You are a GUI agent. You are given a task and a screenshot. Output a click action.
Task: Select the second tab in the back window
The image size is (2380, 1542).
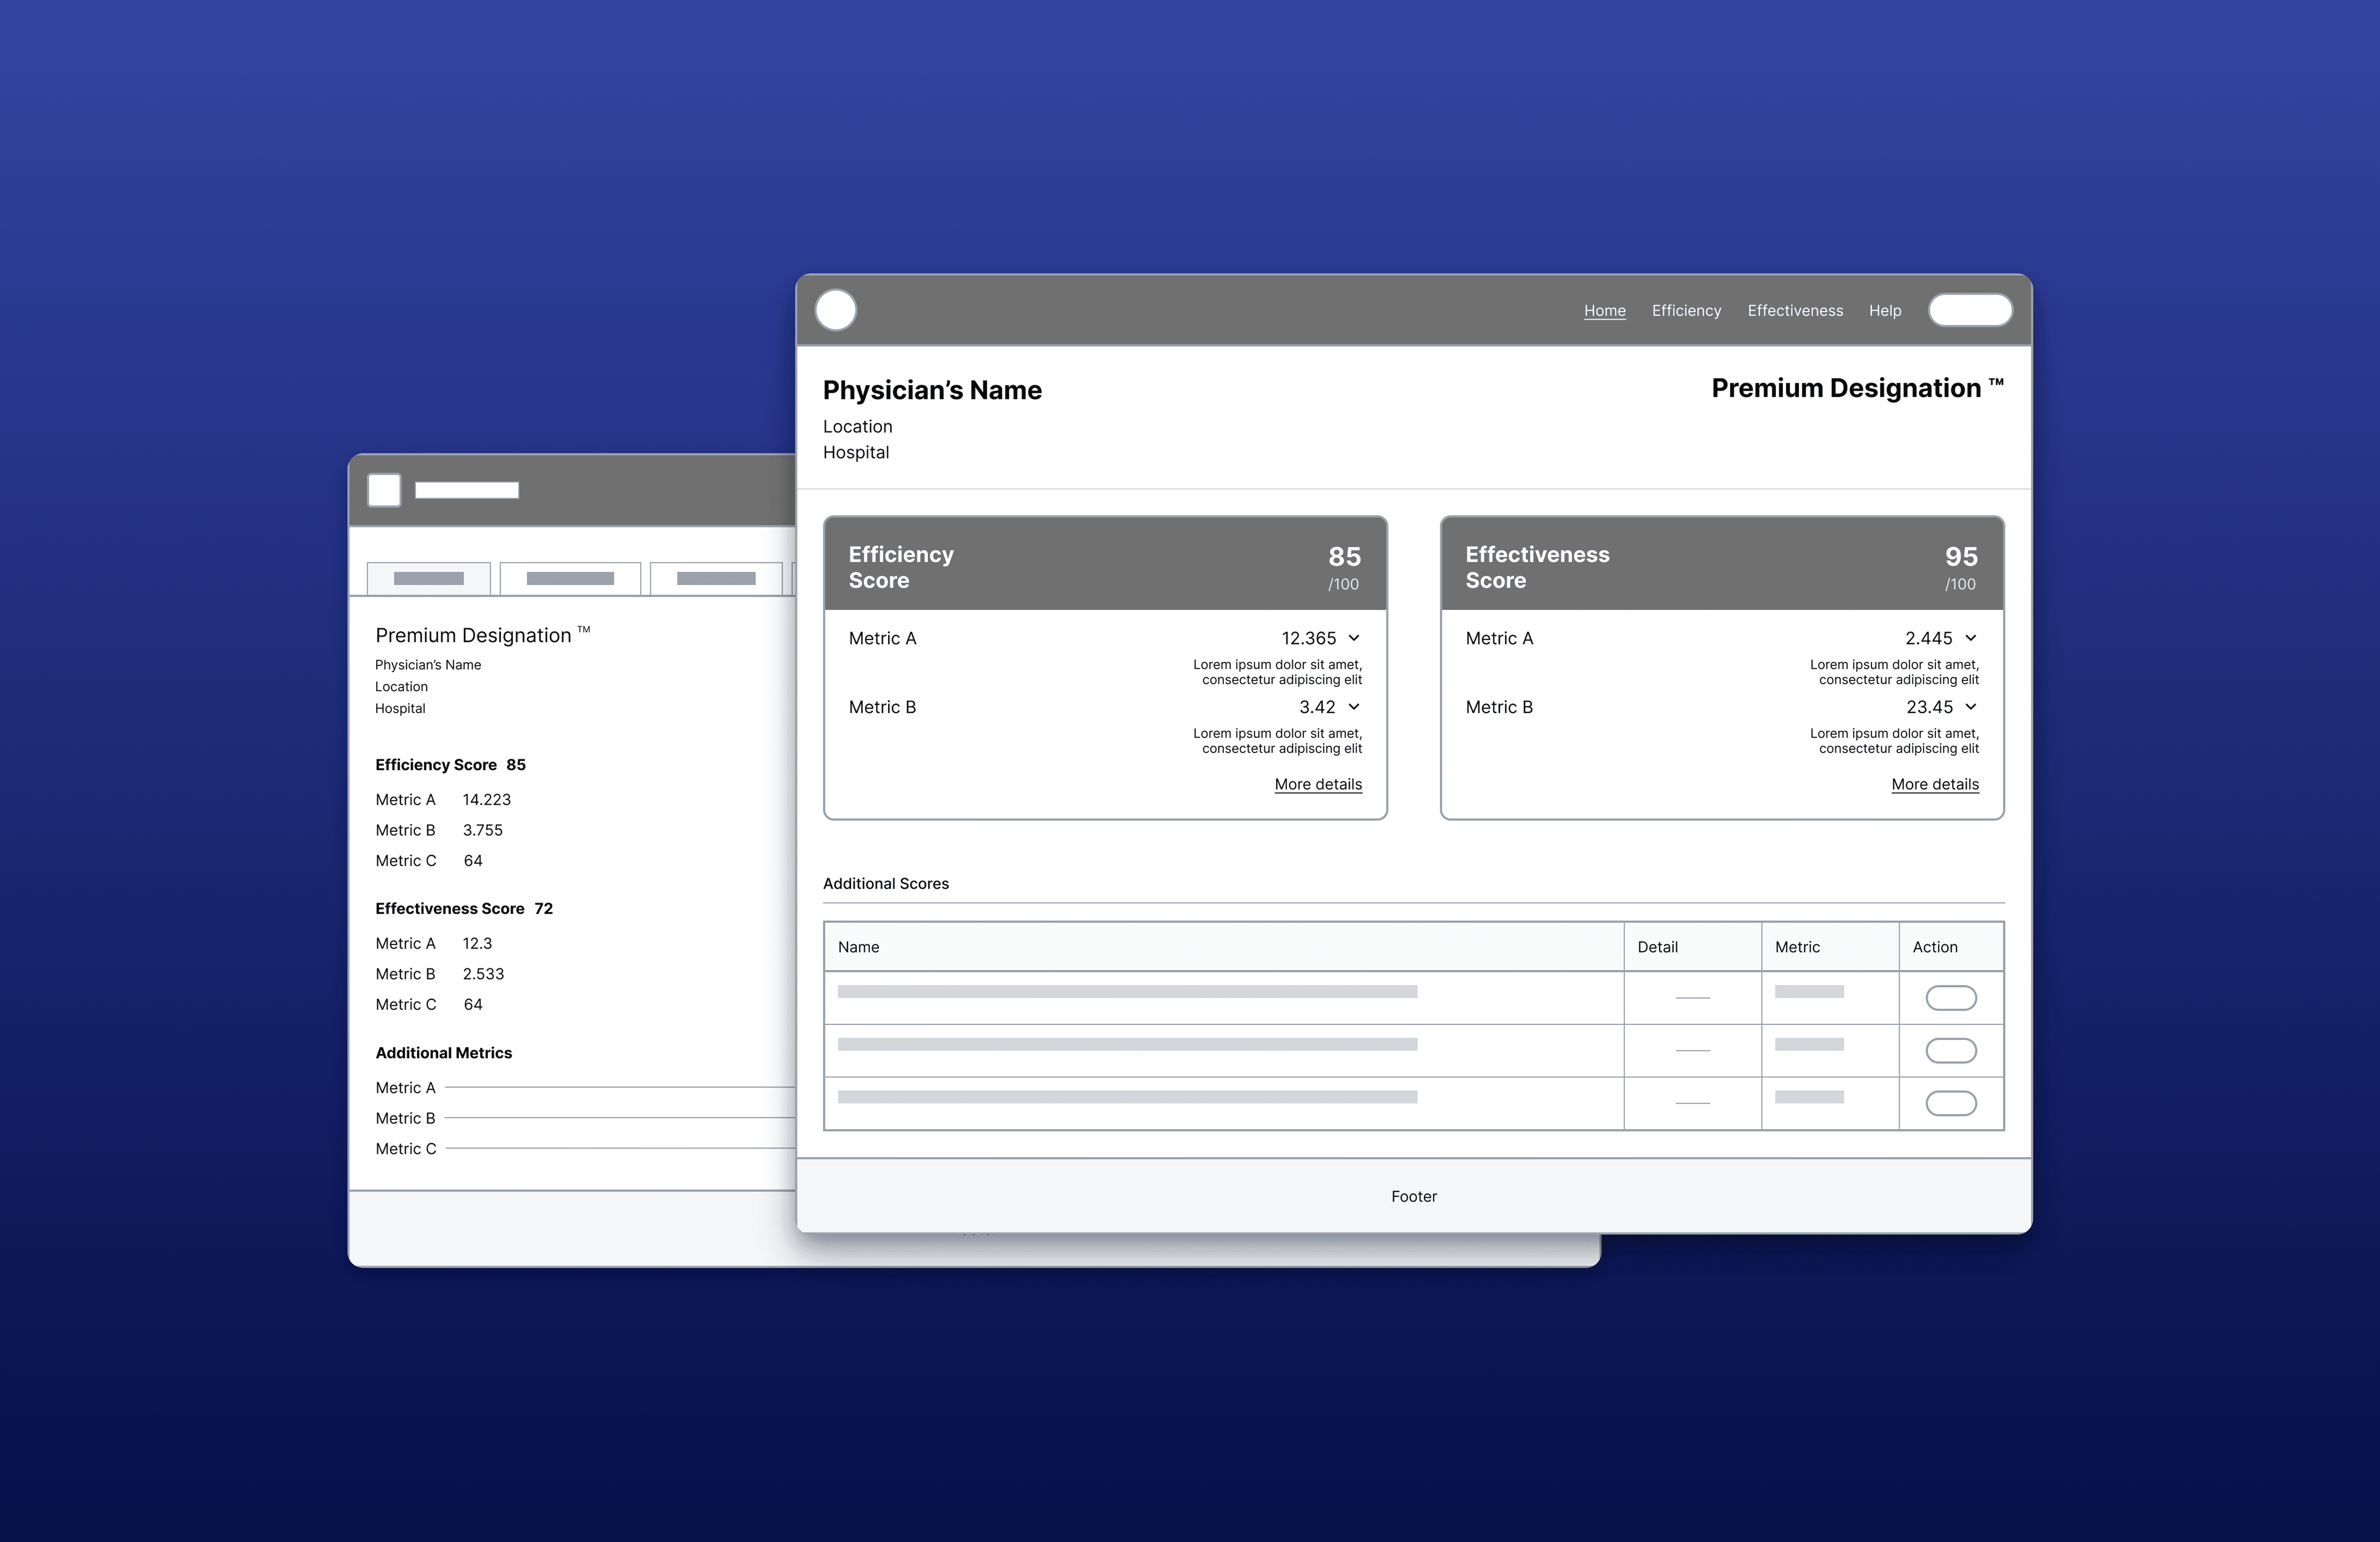click(570, 579)
